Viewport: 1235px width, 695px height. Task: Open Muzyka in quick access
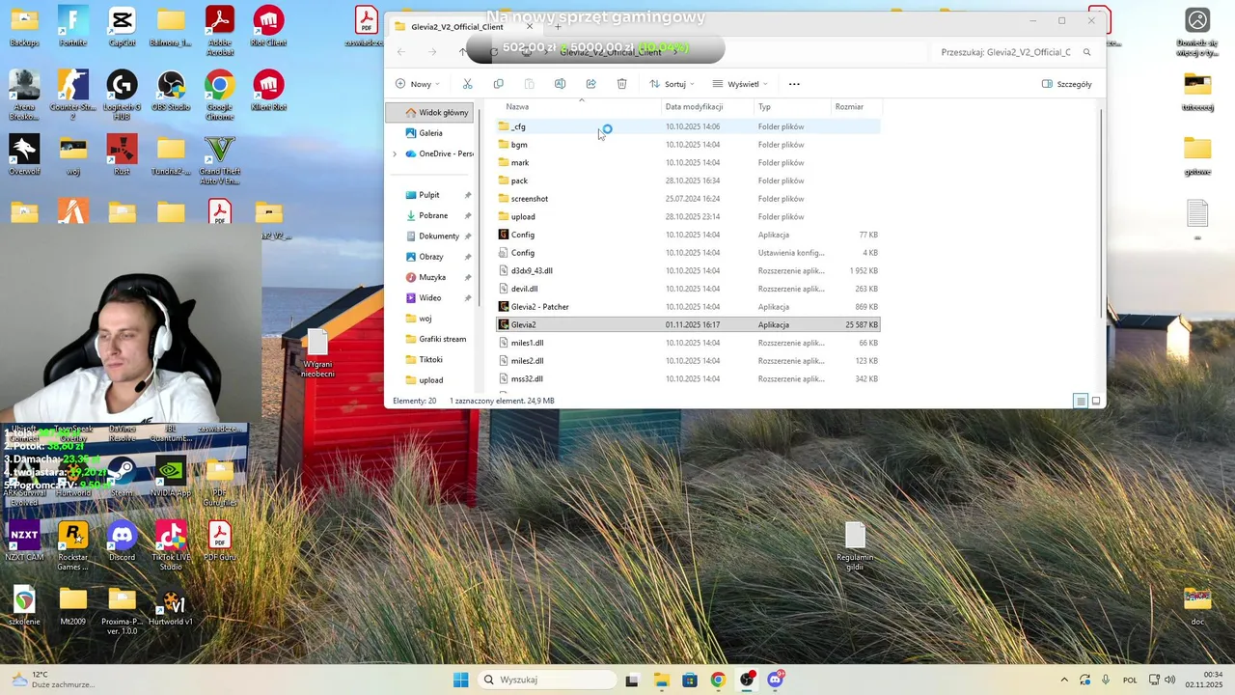(432, 277)
